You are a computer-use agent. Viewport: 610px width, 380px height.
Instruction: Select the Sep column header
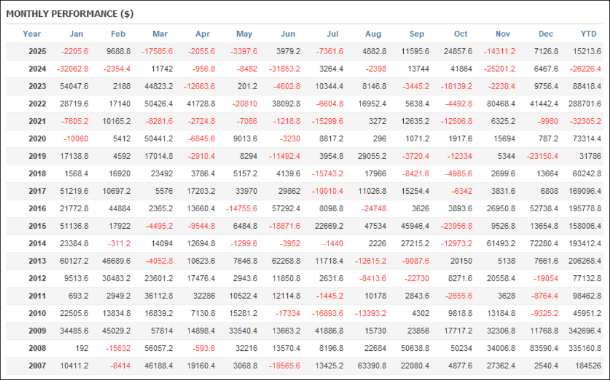point(417,34)
